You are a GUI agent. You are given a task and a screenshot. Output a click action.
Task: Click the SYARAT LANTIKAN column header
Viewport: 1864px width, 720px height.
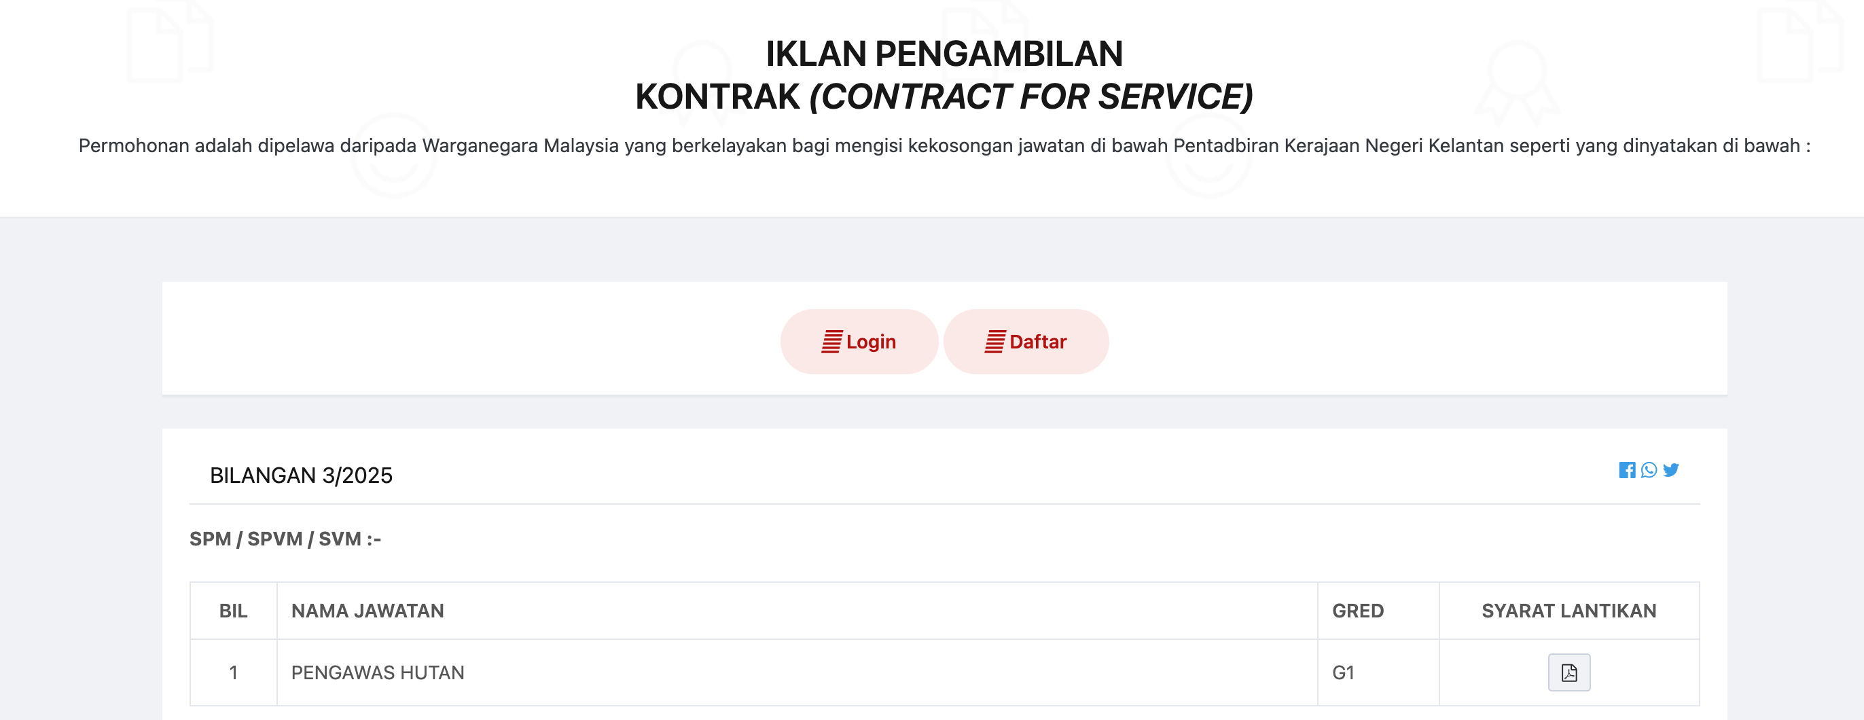click(x=1569, y=611)
